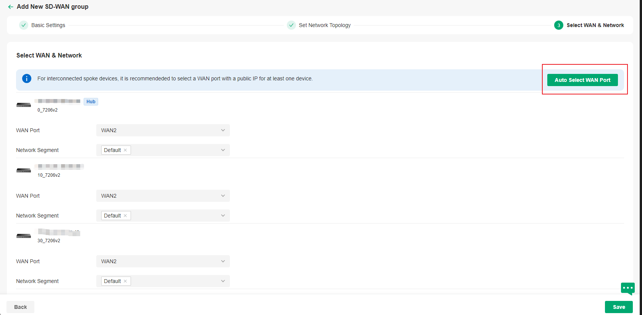Expand Network Segment dropdown arrow for 30_7206v2
The height and width of the screenshot is (315, 642).
[x=223, y=281]
